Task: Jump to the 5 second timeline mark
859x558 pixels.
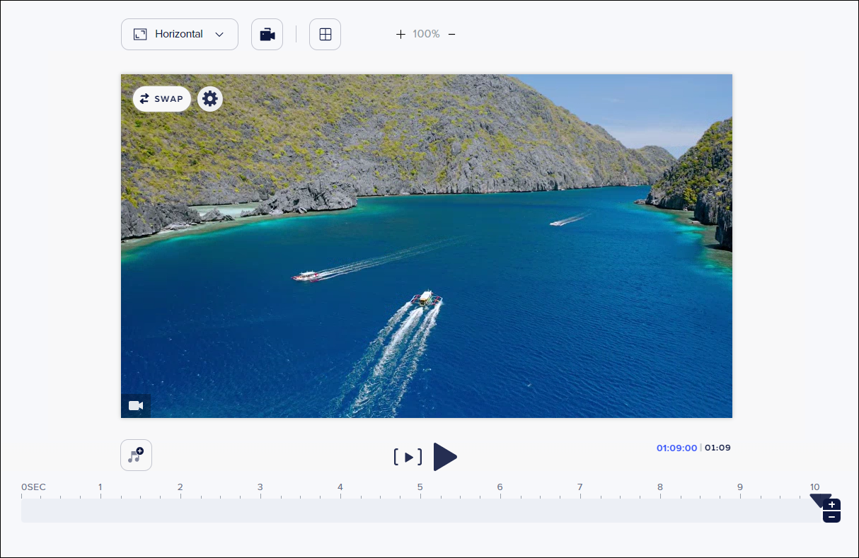Action: pyautogui.click(x=420, y=487)
